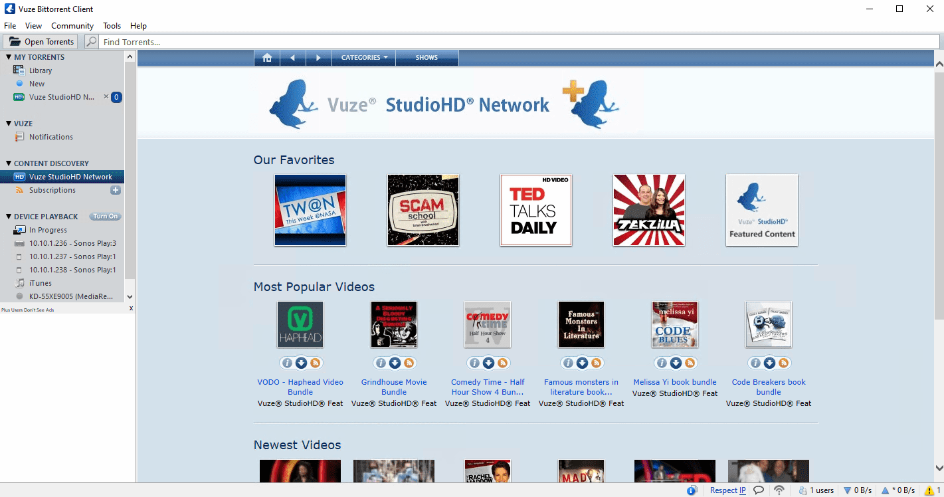Select the New torrents entry
Image resolution: width=944 pixels, height=497 pixels.
point(62,84)
